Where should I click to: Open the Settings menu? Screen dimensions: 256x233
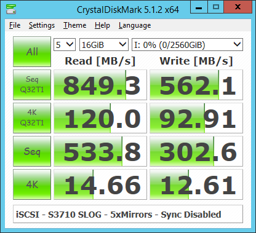pos(42,25)
